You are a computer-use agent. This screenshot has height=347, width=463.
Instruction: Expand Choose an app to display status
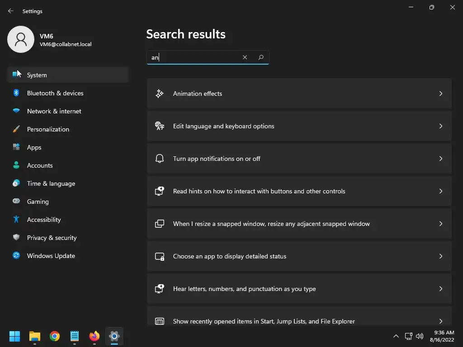pos(440,256)
